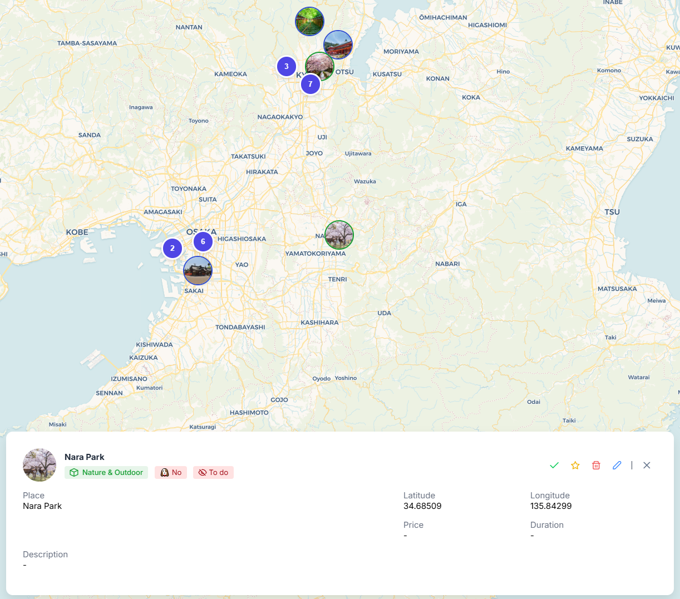
Task: Expand the cluster marker showing 3 places
Action: point(287,66)
